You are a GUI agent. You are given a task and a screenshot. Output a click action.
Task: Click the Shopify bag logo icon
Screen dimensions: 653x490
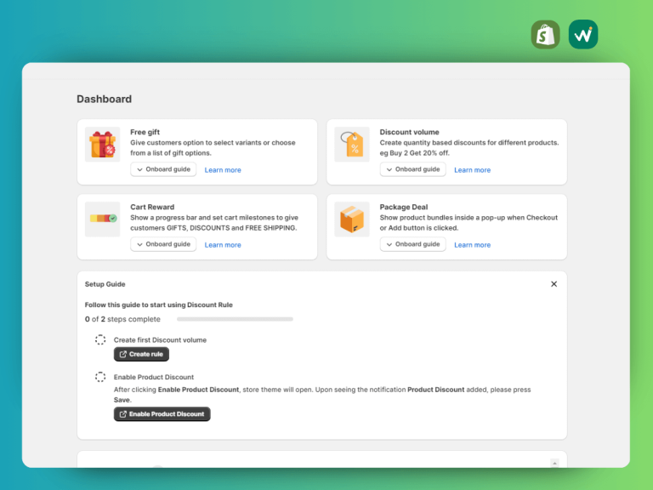(546, 35)
